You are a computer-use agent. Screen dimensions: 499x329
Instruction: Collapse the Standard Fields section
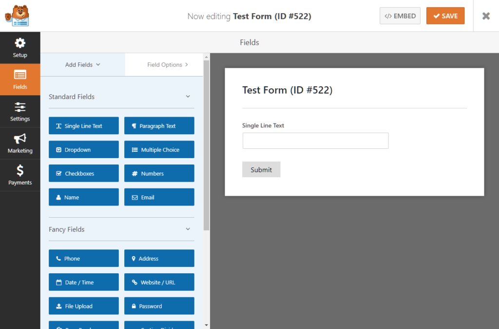188,96
